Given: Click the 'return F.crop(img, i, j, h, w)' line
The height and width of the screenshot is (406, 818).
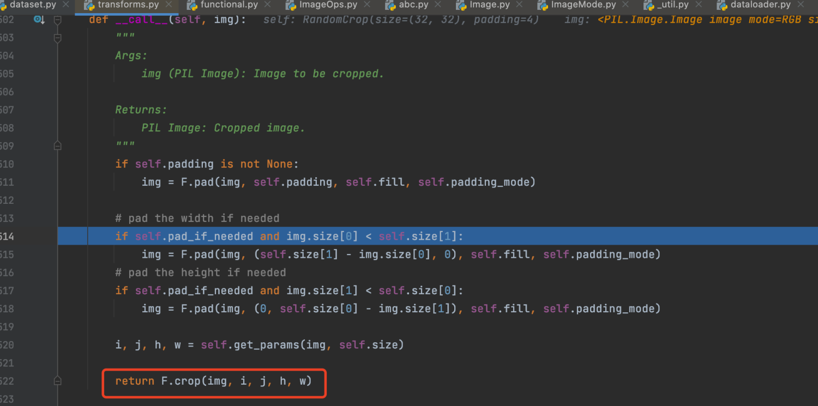Looking at the screenshot, I should 214,381.
